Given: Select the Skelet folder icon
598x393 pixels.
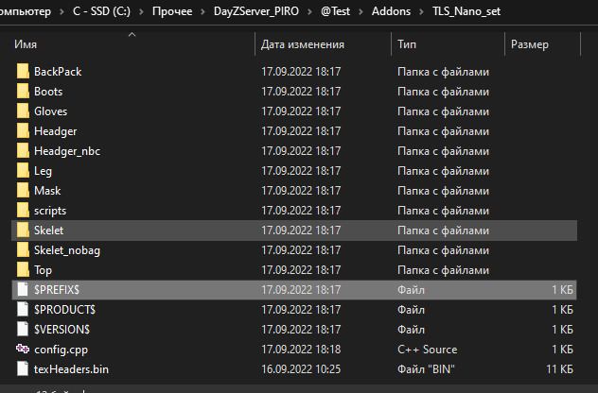Looking at the screenshot, I should pos(23,230).
